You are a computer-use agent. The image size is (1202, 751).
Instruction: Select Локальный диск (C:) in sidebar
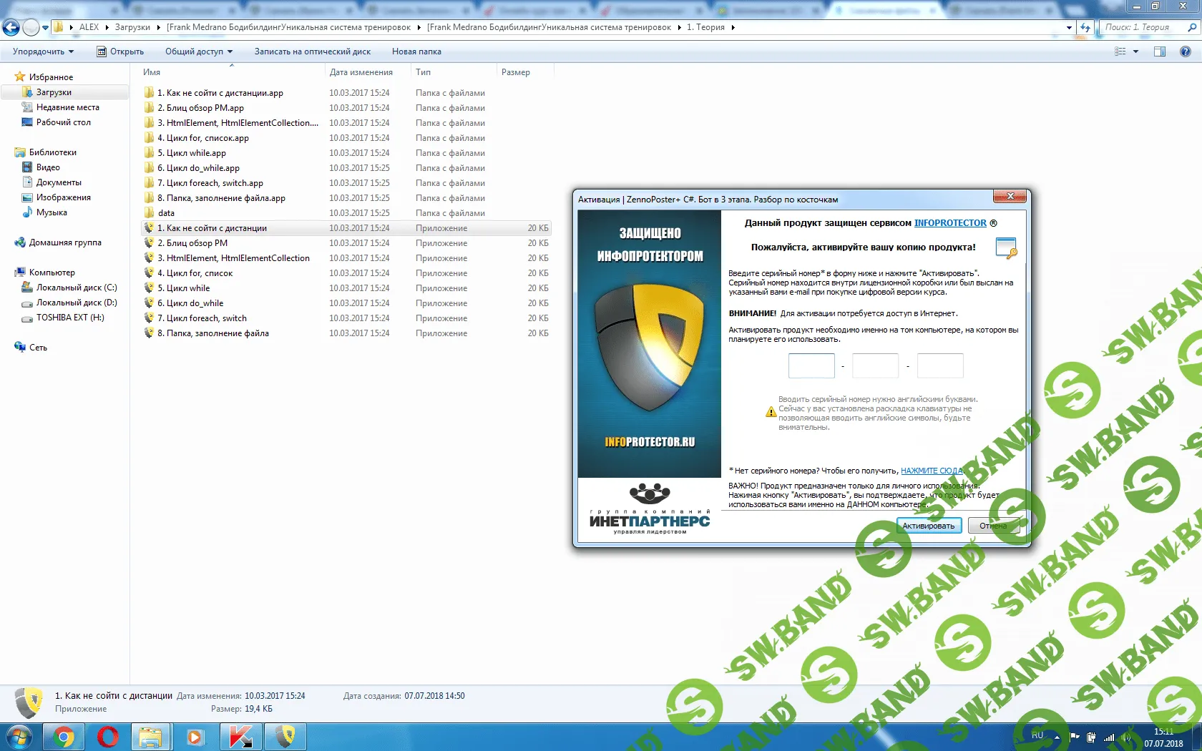(x=76, y=288)
